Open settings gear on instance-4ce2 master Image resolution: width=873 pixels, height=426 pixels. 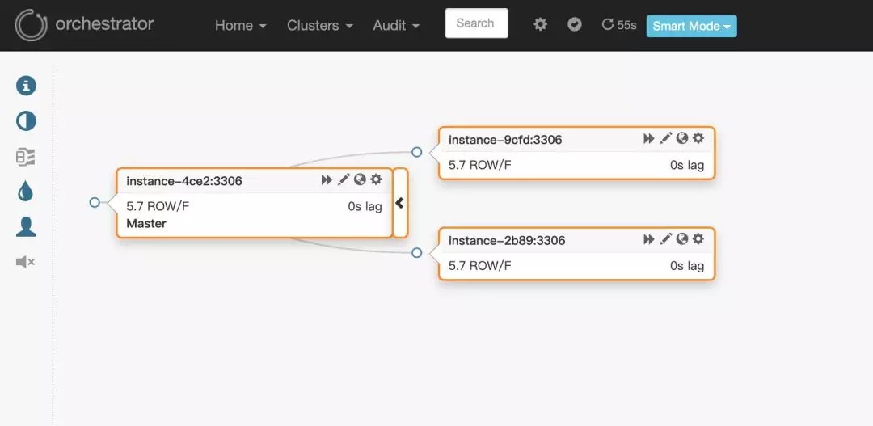pyautogui.click(x=376, y=179)
